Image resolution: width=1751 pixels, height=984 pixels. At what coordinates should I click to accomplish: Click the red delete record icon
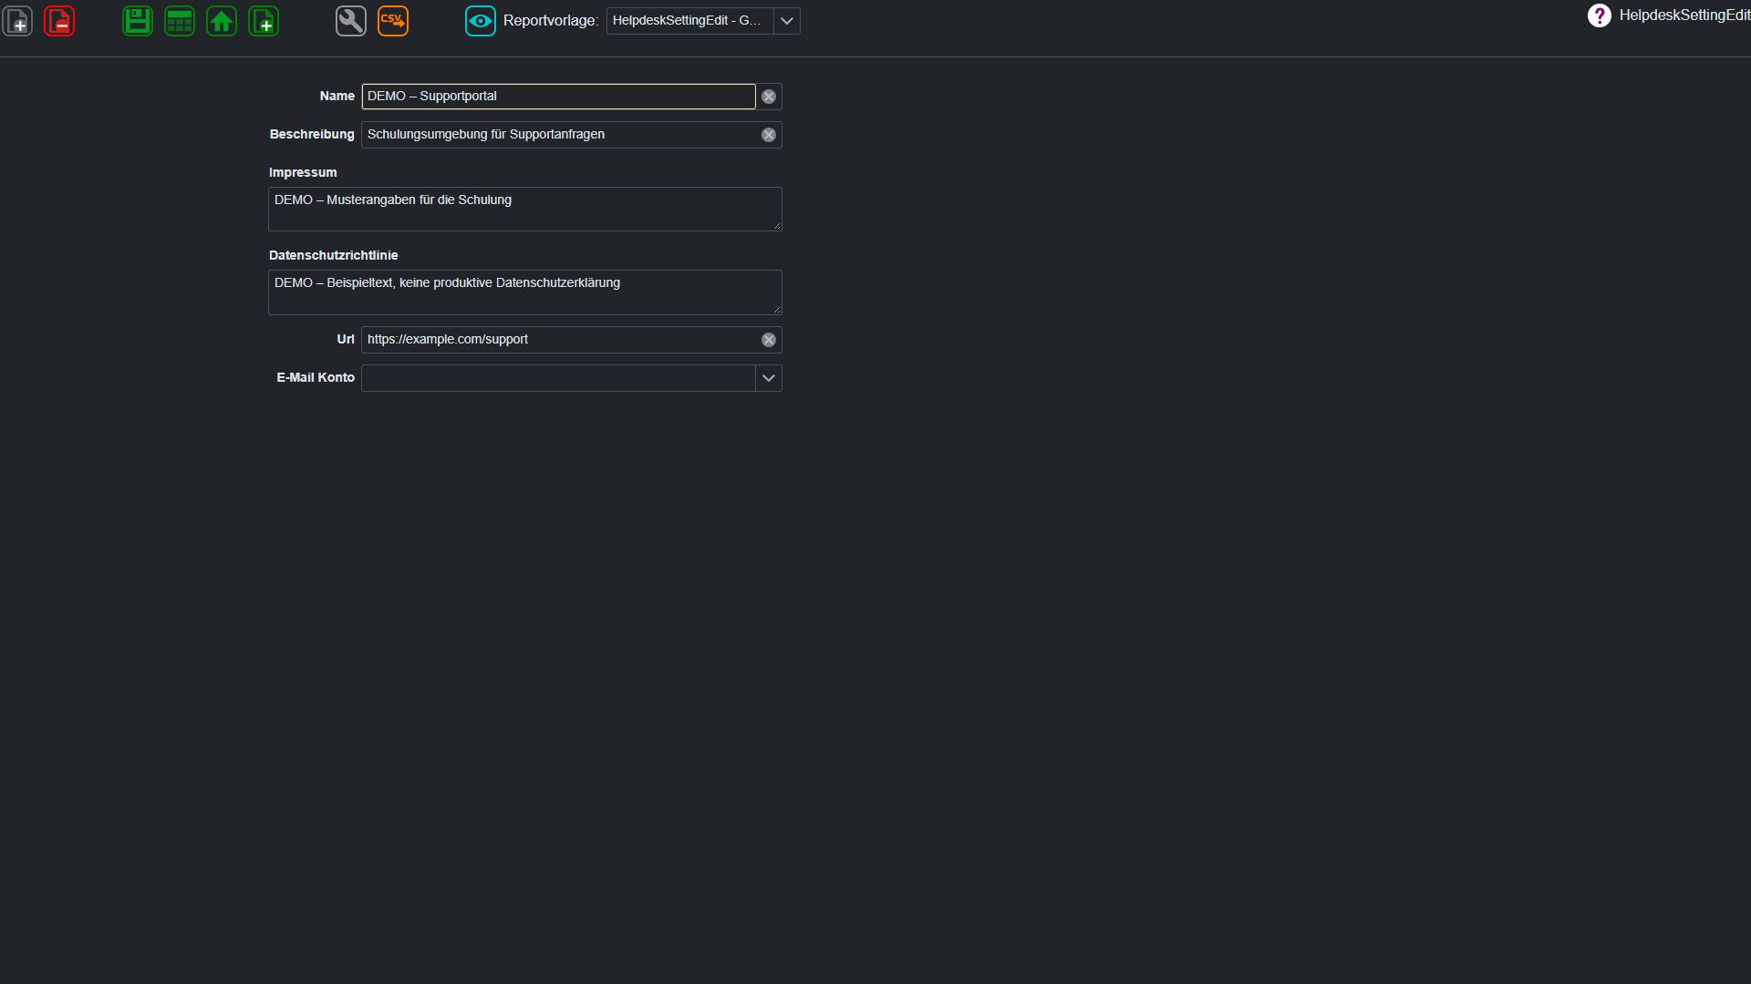pos(59,21)
